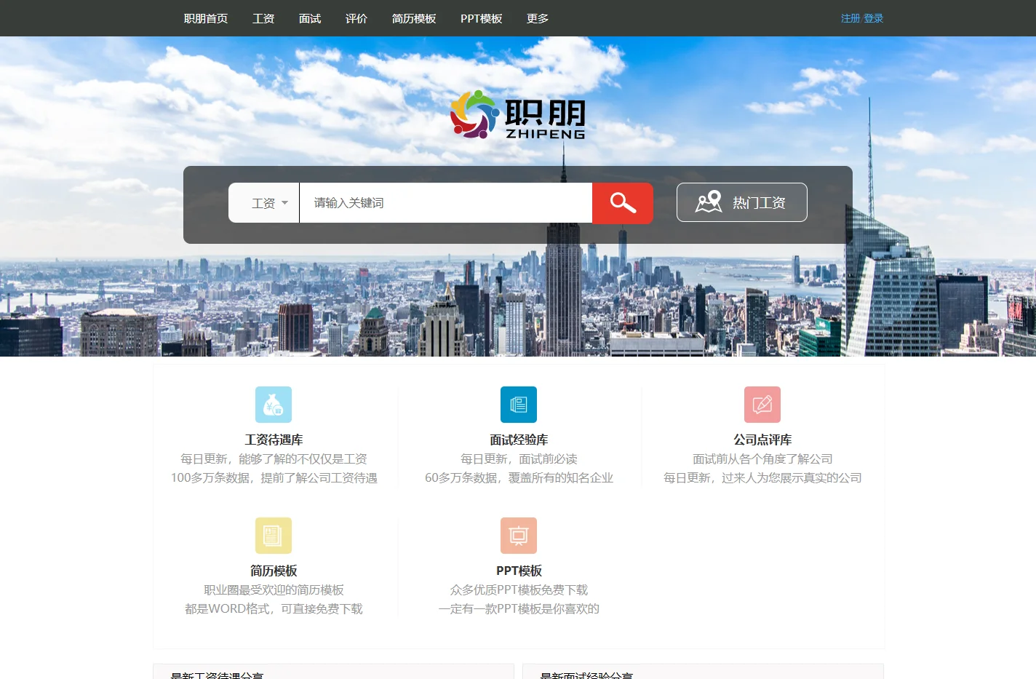Image resolution: width=1036 pixels, height=679 pixels.
Task: Click text 一定有一款PPT模板是你喜欢的
Action: pos(519,608)
